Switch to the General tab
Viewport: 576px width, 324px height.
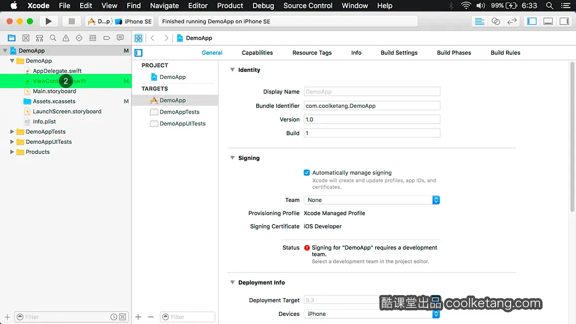point(212,53)
